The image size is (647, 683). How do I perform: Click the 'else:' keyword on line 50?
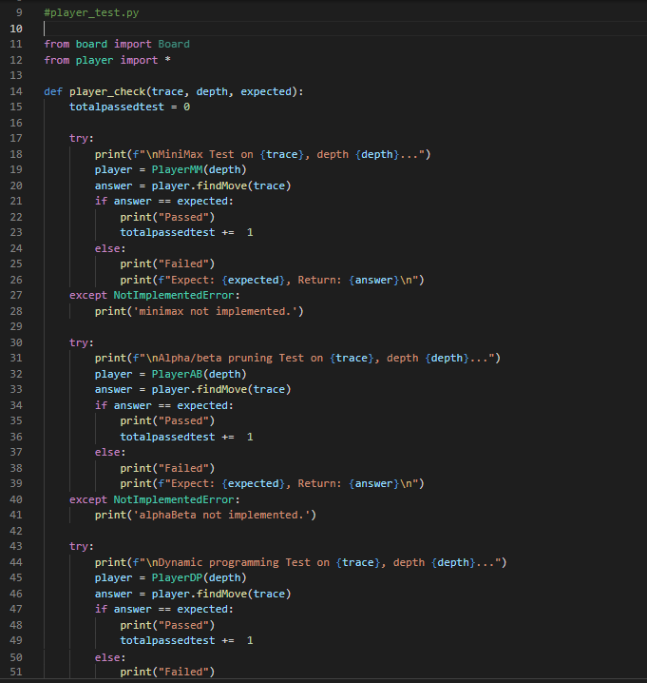pyautogui.click(x=110, y=657)
